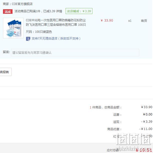The width and height of the screenshot is (153, 153).
Task: Click the 有货 stock status label
Action: click(144, 21)
